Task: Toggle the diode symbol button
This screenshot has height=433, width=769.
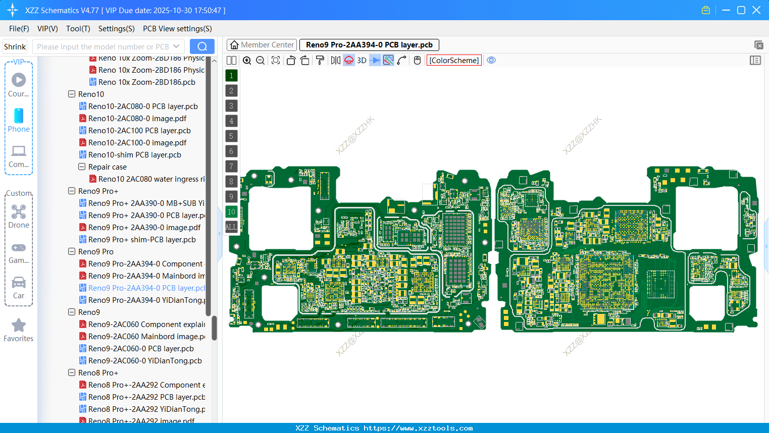Action: click(375, 61)
